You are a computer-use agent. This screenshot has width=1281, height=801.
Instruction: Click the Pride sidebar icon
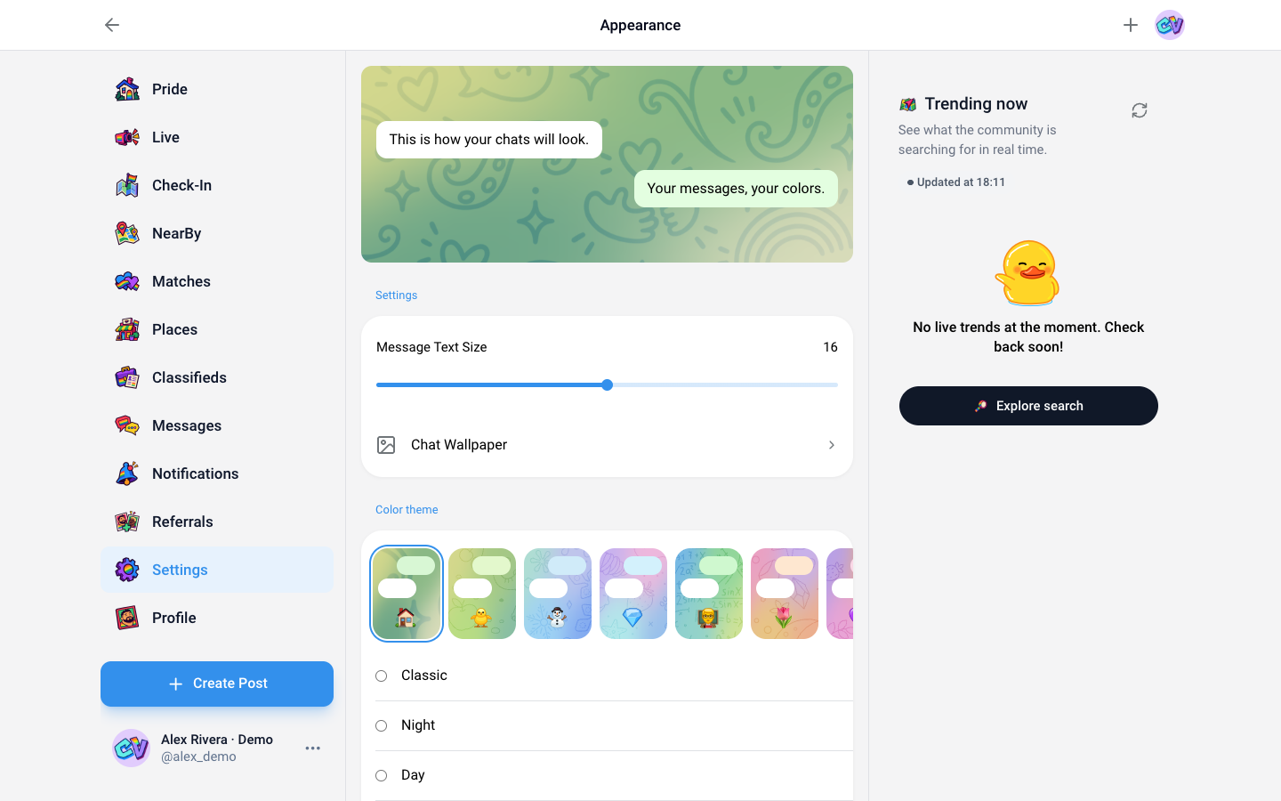tap(127, 89)
